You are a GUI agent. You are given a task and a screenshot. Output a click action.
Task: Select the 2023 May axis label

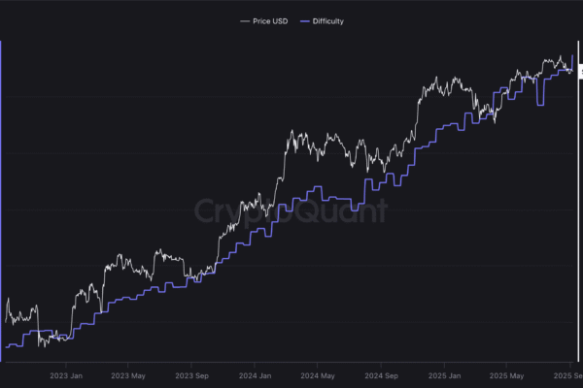point(127,374)
